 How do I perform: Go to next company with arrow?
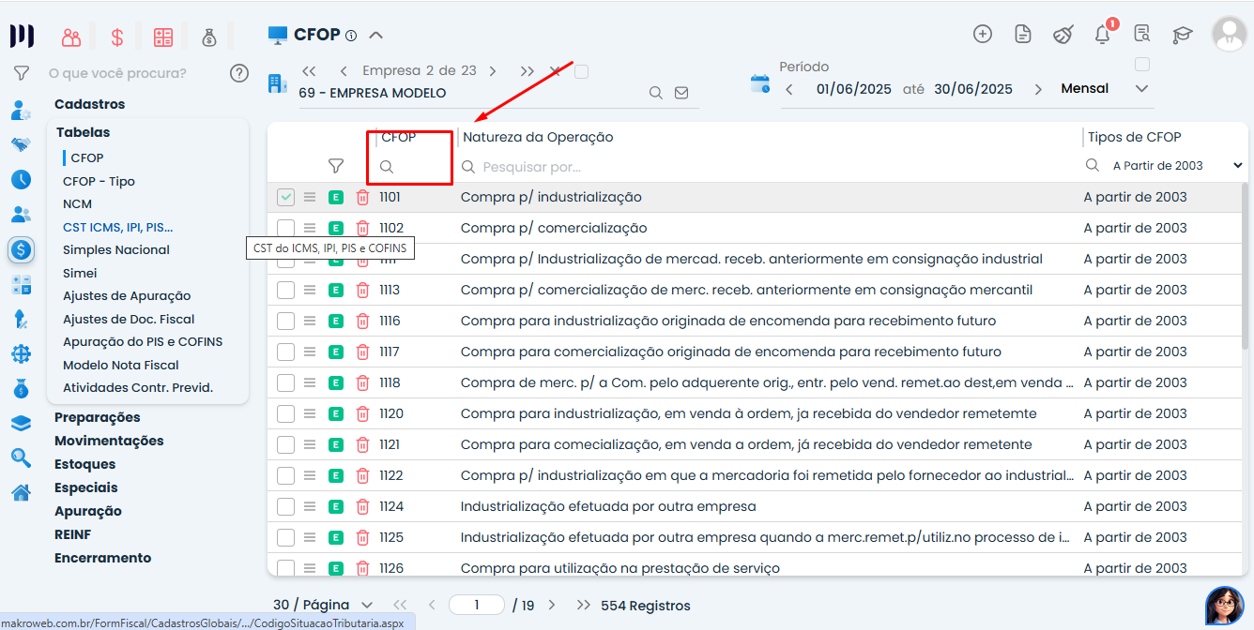coord(493,71)
